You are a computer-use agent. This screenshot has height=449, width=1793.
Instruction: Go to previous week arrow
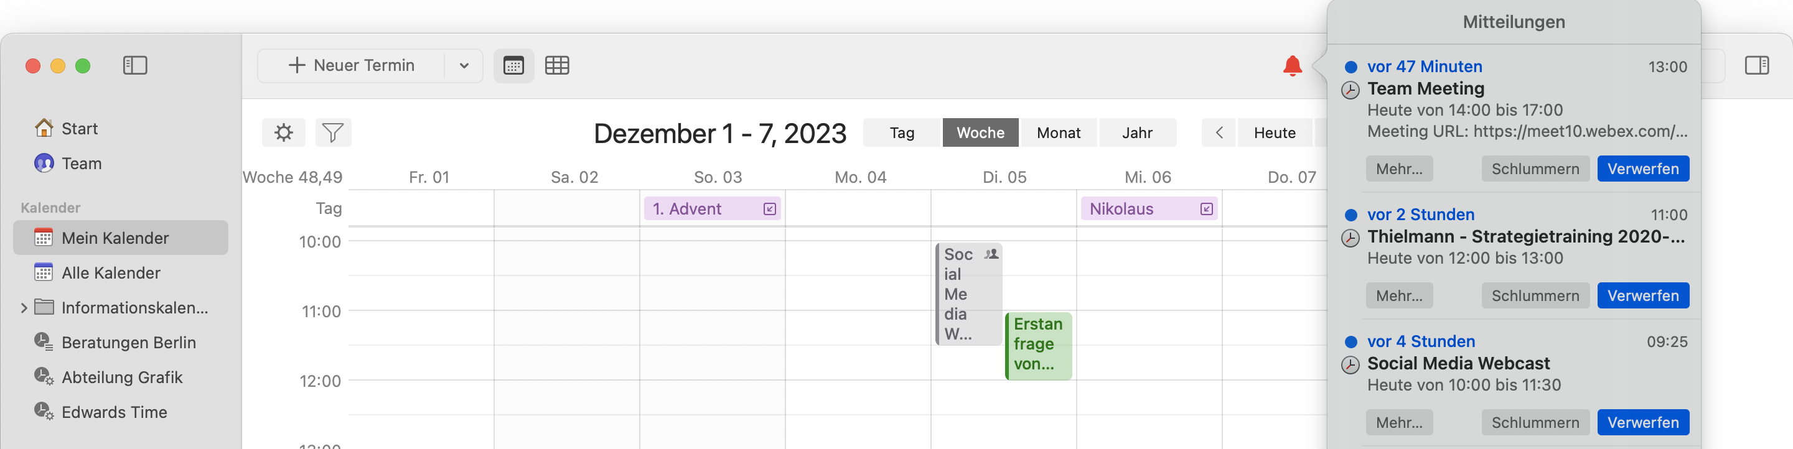click(1218, 132)
